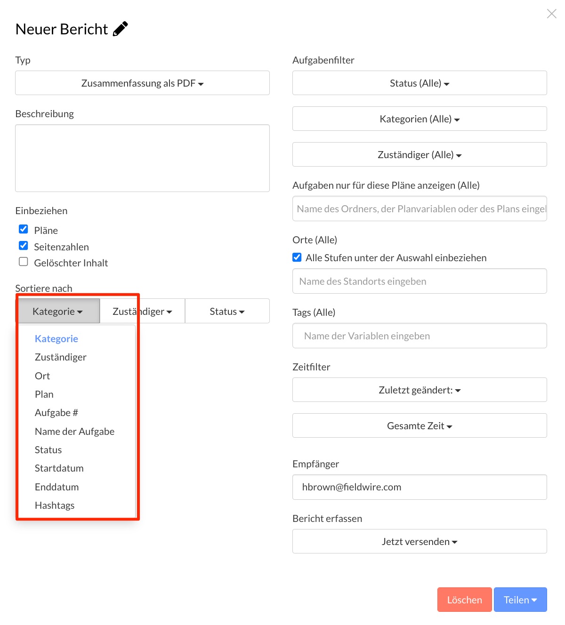Viewport: 565px width, 625px height.
Task: Close the Neuer Bericht dialog
Action: point(551,14)
